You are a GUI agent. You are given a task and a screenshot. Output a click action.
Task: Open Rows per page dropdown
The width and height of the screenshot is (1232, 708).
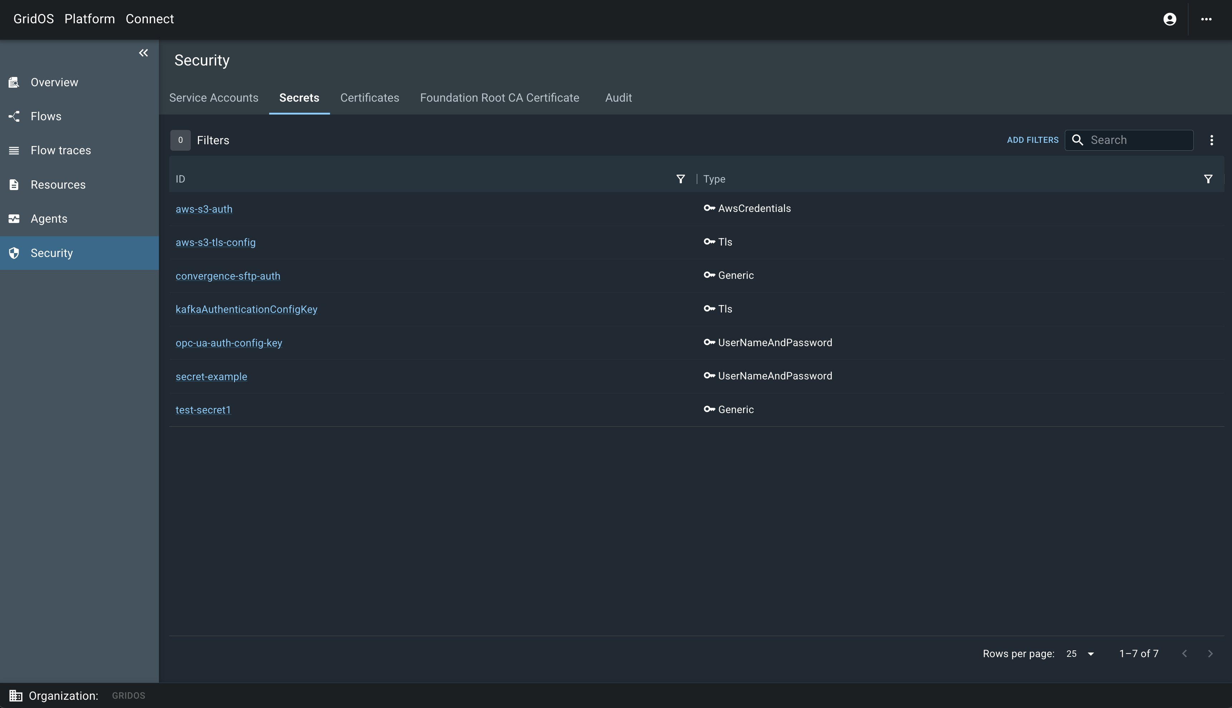(x=1080, y=654)
